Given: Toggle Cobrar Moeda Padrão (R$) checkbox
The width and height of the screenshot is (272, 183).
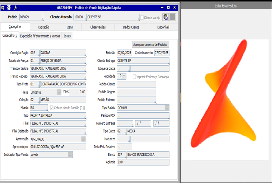Looking at the screenshot, I should tap(52, 108).
